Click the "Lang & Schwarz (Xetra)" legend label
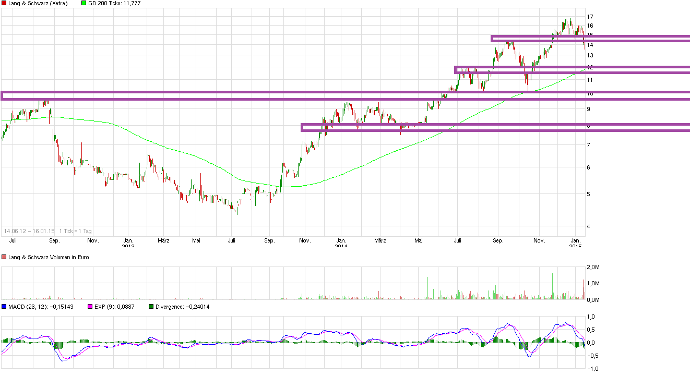The width and height of the screenshot is (690, 376). point(38,3)
